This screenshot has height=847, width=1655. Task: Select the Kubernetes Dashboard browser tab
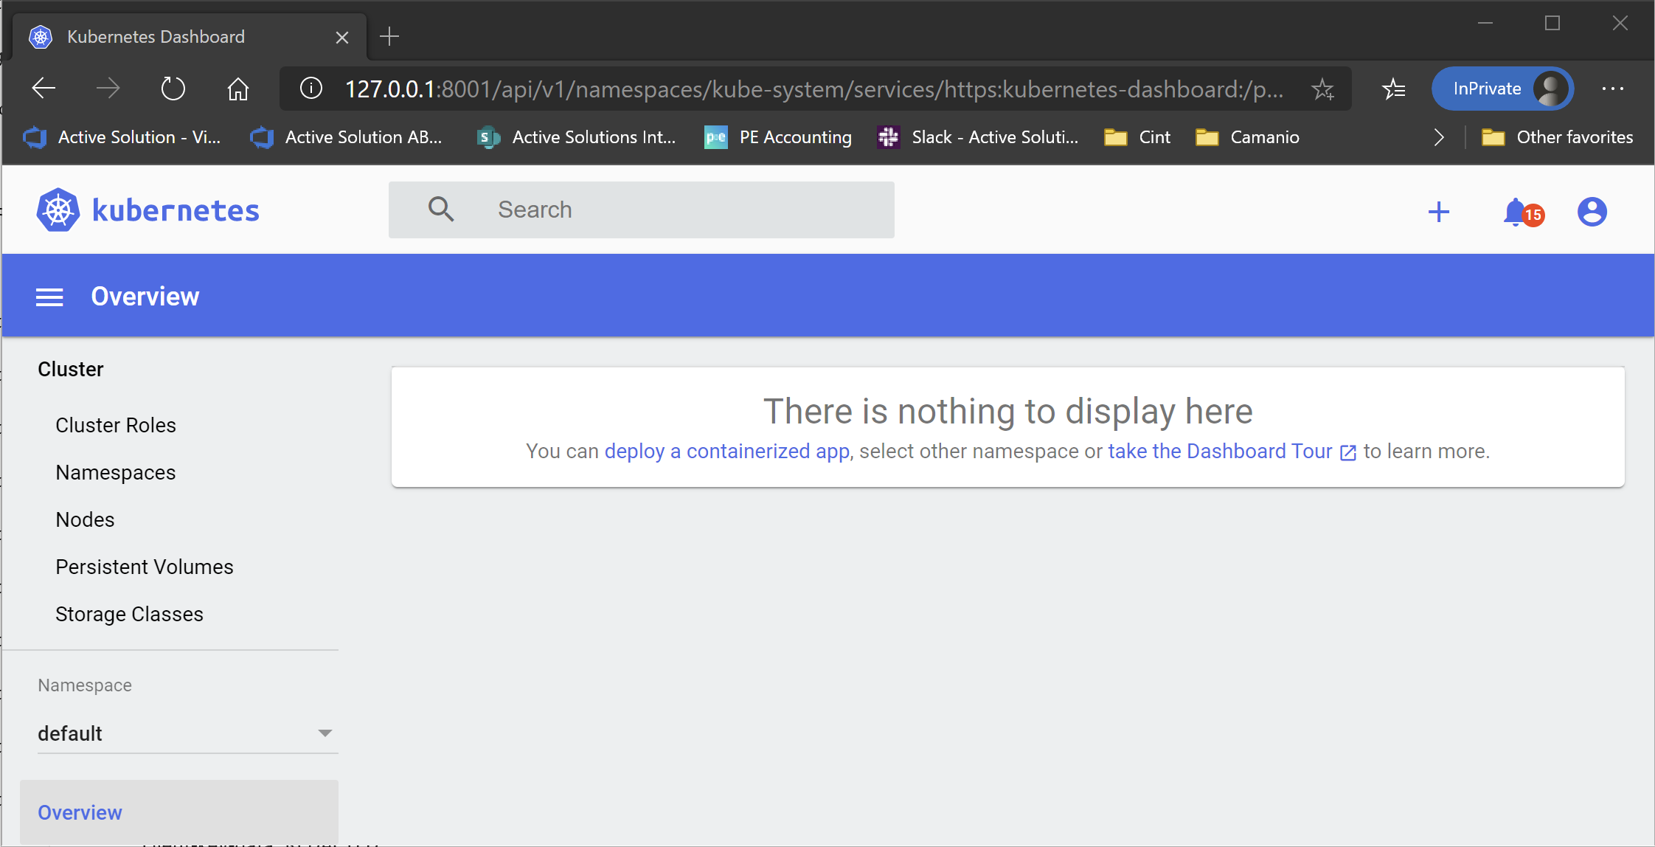coord(189,37)
